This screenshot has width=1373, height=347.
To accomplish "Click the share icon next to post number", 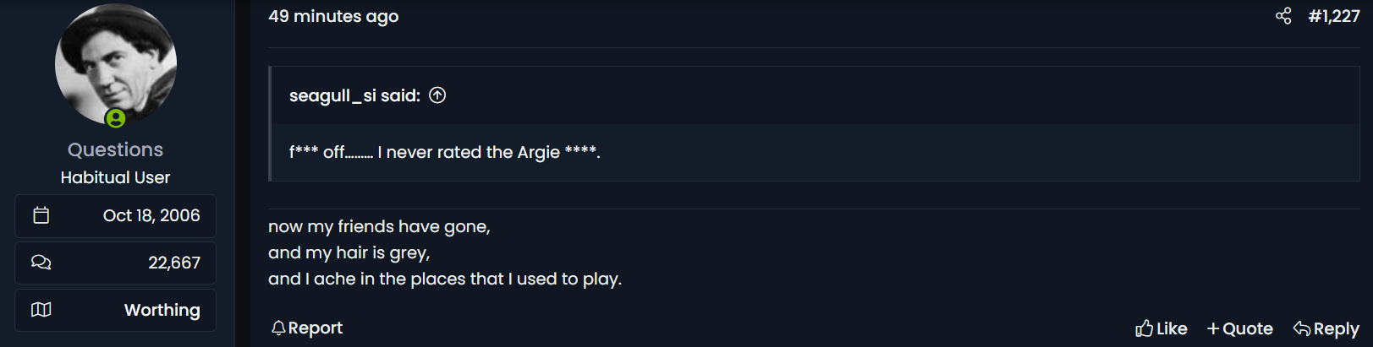I will click(1283, 16).
